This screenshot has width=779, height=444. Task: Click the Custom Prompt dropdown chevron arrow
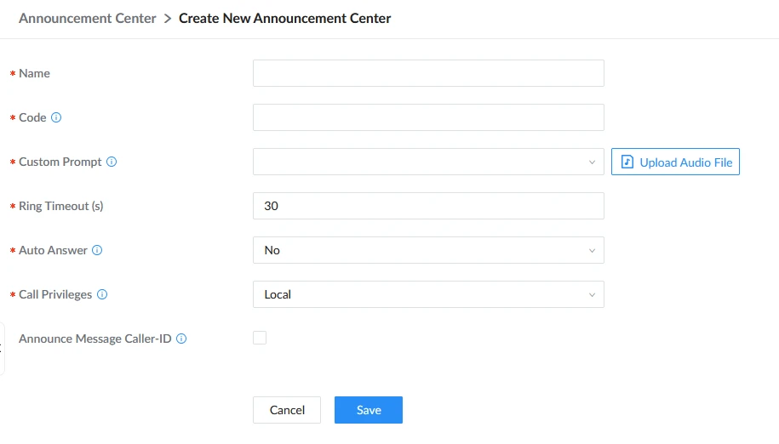click(x=592, y=162)
